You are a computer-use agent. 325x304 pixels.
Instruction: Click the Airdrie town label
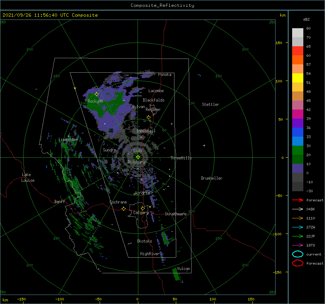tap(142, 193)
